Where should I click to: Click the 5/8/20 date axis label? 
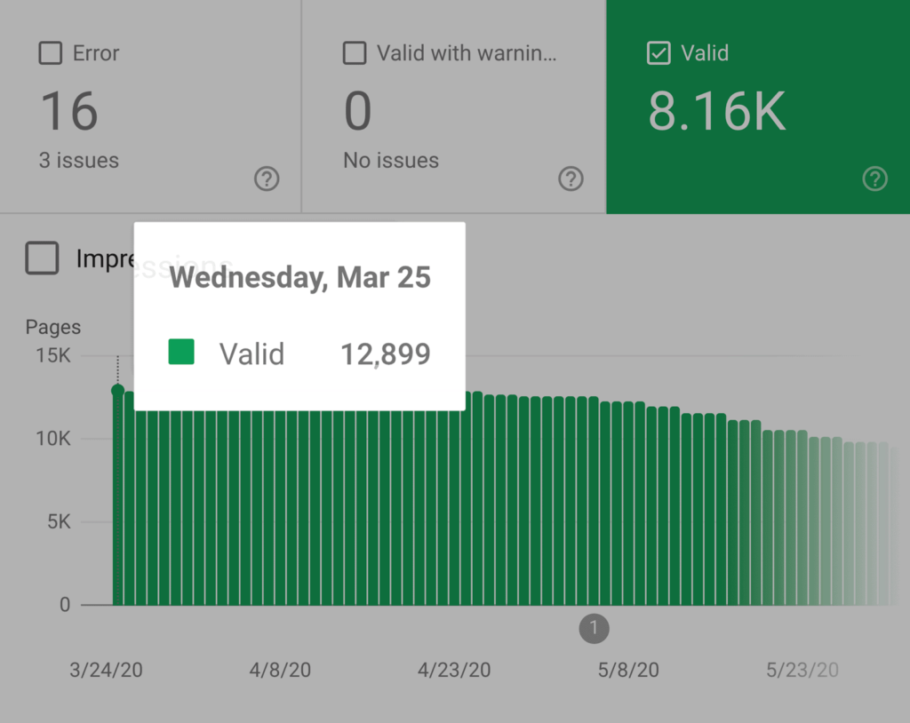pyautogui.click(x=627, y=670)
